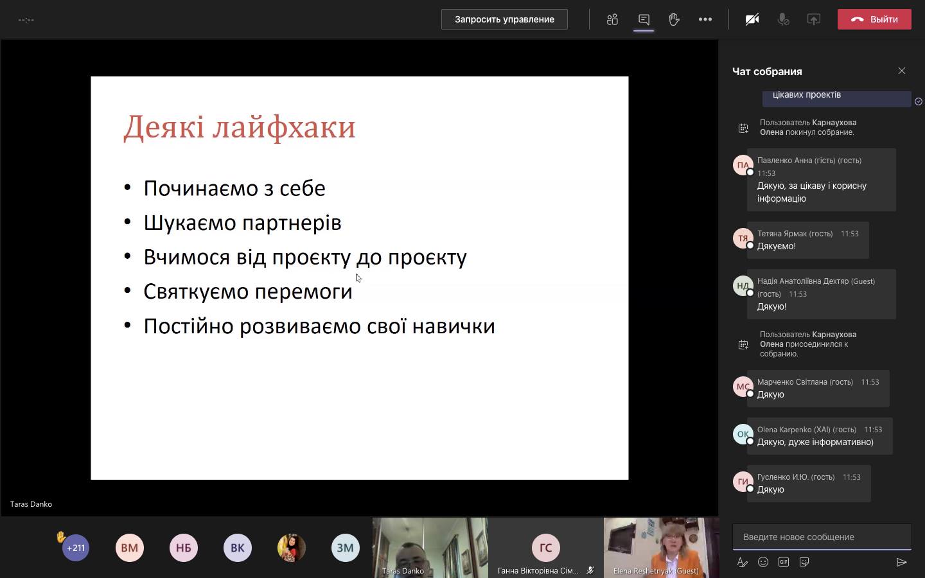Click sender name 'Olena Karpenko (XAI) (гость)'

[807, 430]
